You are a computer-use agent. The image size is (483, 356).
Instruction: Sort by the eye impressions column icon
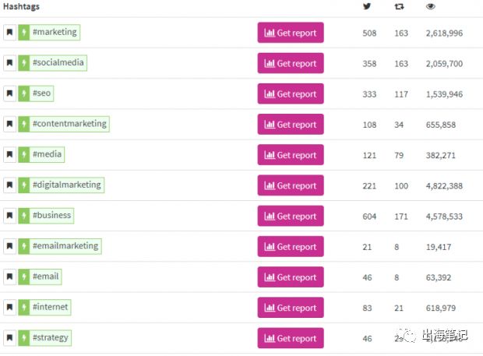[x=430, y=7]
